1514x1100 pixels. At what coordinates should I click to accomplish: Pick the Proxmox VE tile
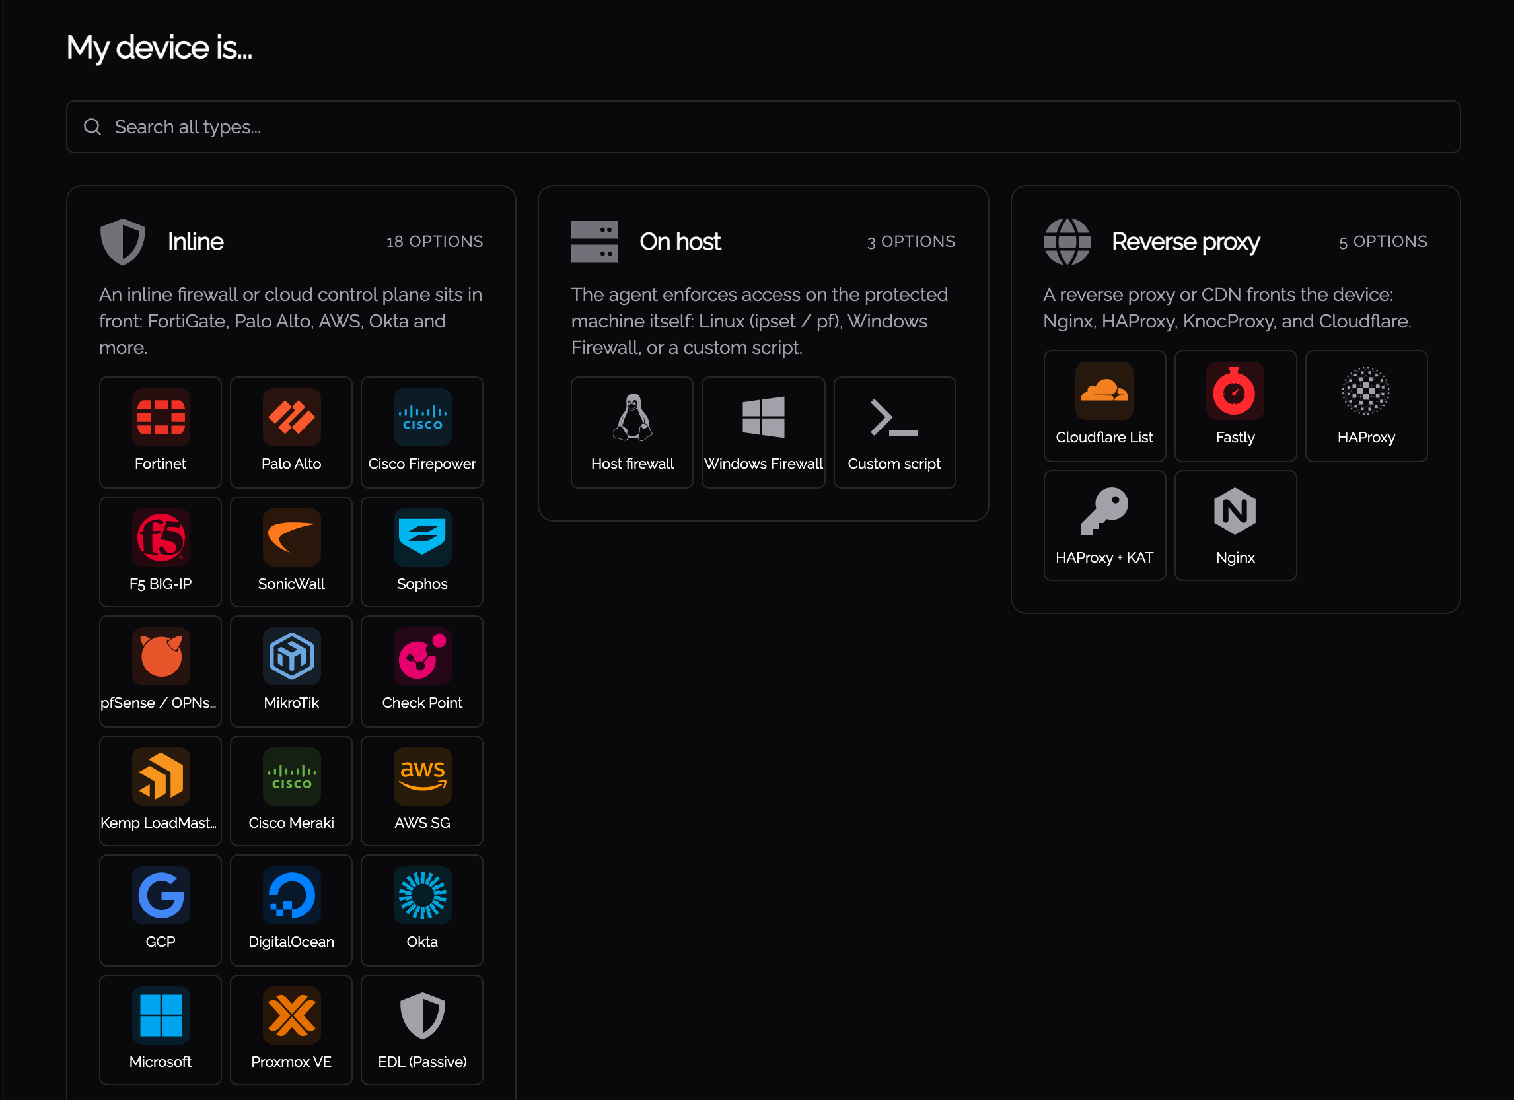[291, 1030]
